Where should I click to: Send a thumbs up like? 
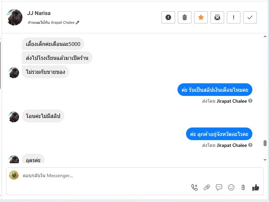tap(256, 187)
